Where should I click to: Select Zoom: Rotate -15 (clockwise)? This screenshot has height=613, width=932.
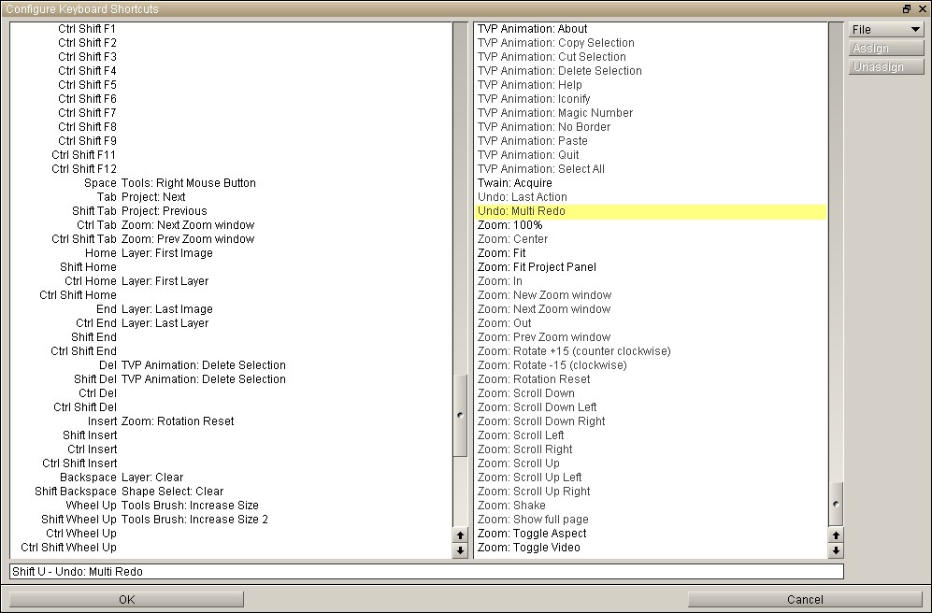click(x=651, y=364)
